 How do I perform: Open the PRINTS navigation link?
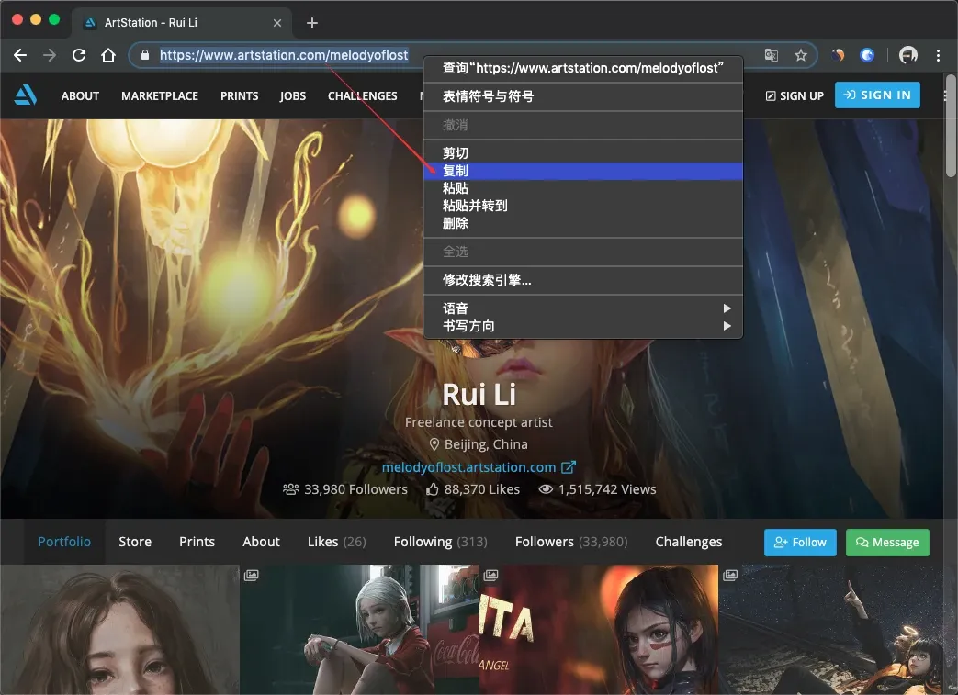pos(239,95)
